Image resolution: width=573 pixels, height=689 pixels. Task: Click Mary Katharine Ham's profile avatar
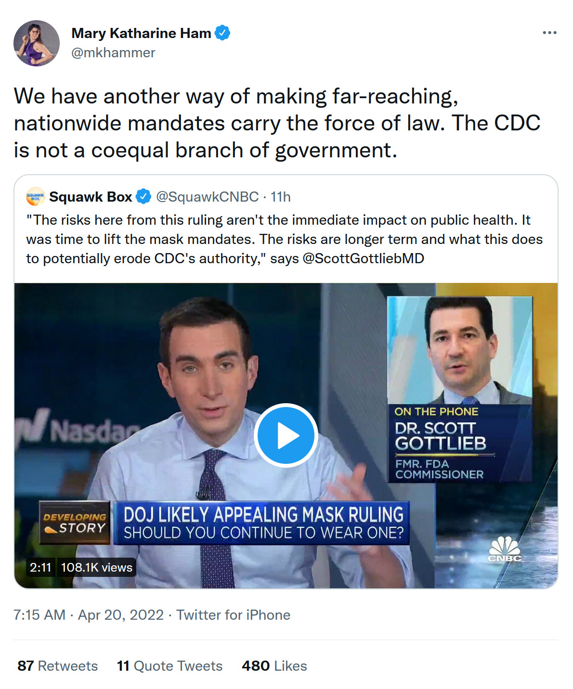[37, 43]
